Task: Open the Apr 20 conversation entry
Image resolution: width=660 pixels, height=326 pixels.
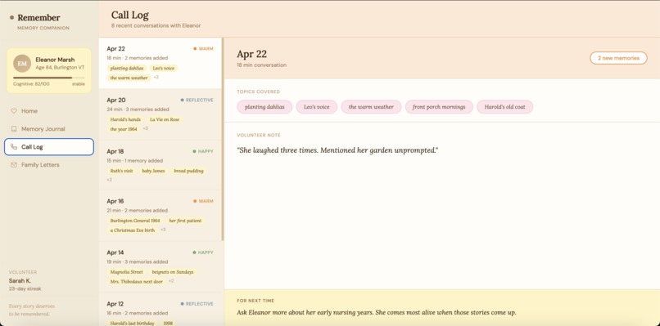Action: [x=160, y=114]
